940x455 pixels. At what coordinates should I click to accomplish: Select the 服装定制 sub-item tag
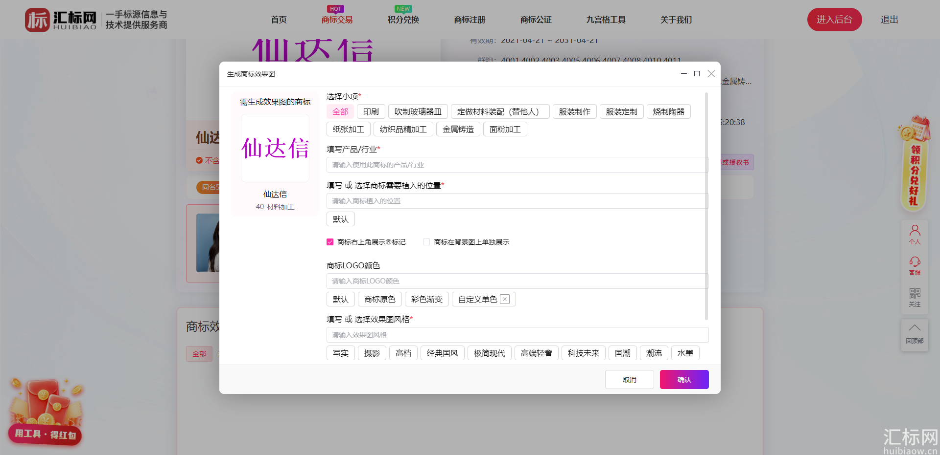[x=622, y=112]
